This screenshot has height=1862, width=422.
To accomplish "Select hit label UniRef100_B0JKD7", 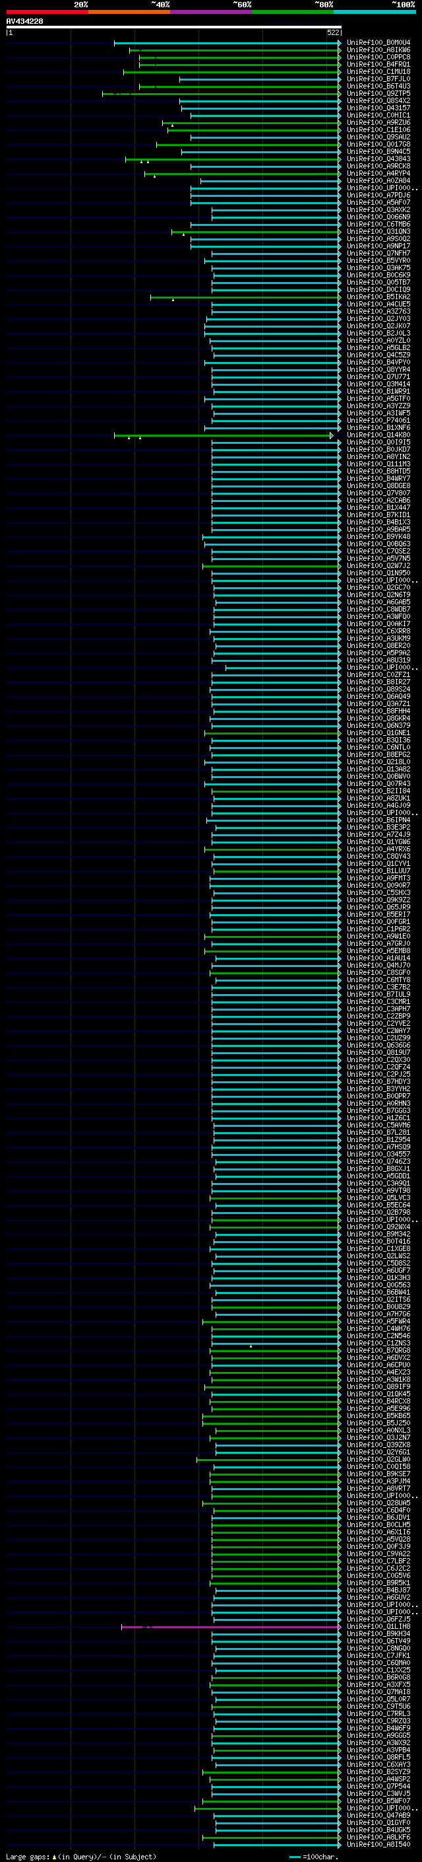I will point(378,450).
